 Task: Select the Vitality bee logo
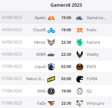click(x=80, y=55)
